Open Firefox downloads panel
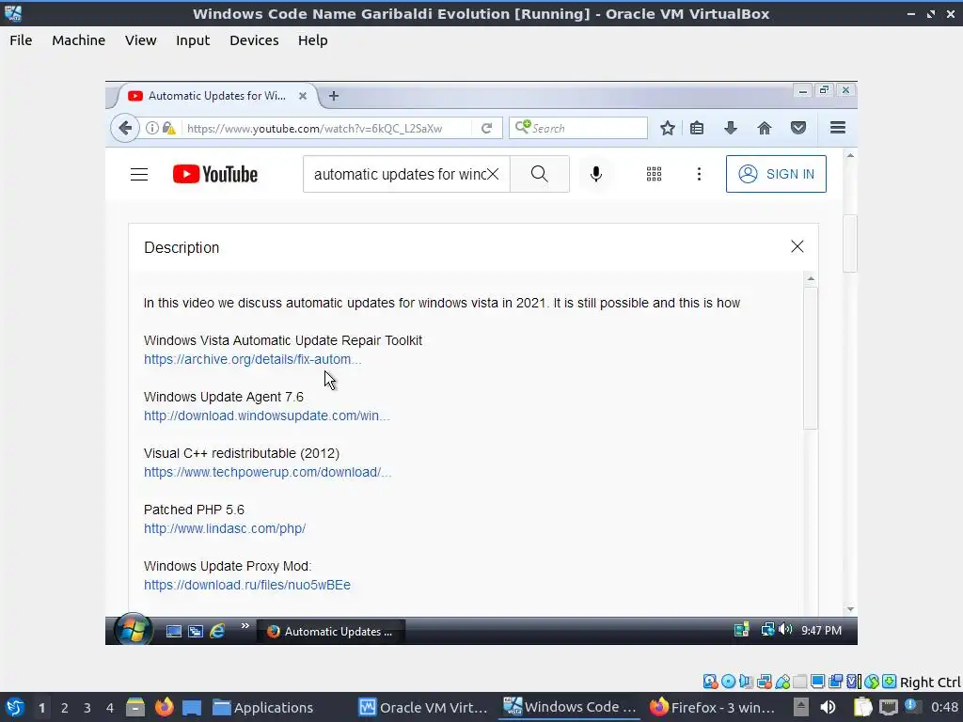The width and height of the screenshot is (963, 722). (730, 128)
